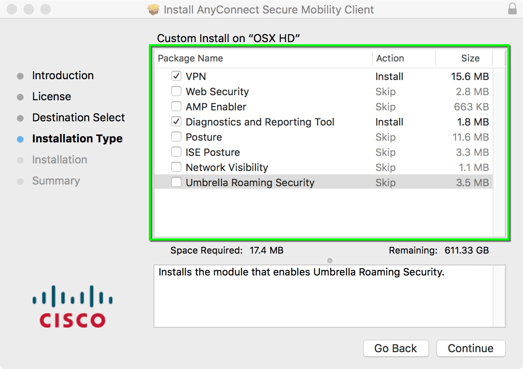523x369 pixels.
Task: Select the License step in sidebar
Action: point(51,96)
